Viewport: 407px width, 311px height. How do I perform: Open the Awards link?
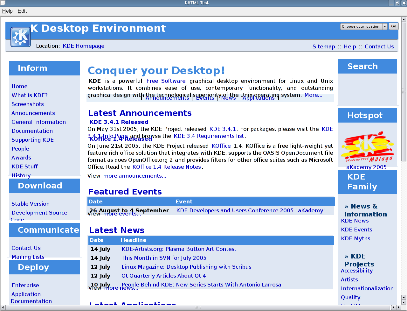(x=21, y=158)
